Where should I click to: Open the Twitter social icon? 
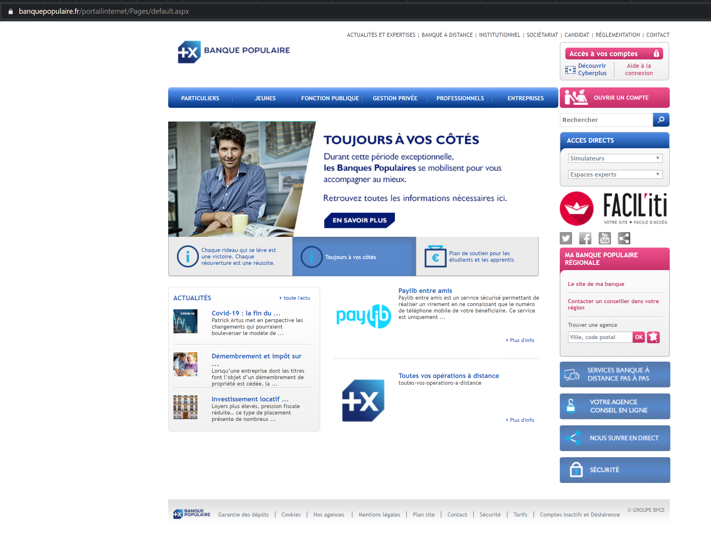point(566,238)
